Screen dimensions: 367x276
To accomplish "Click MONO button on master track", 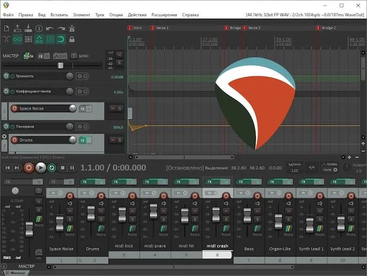I will (x=80, y=56).
